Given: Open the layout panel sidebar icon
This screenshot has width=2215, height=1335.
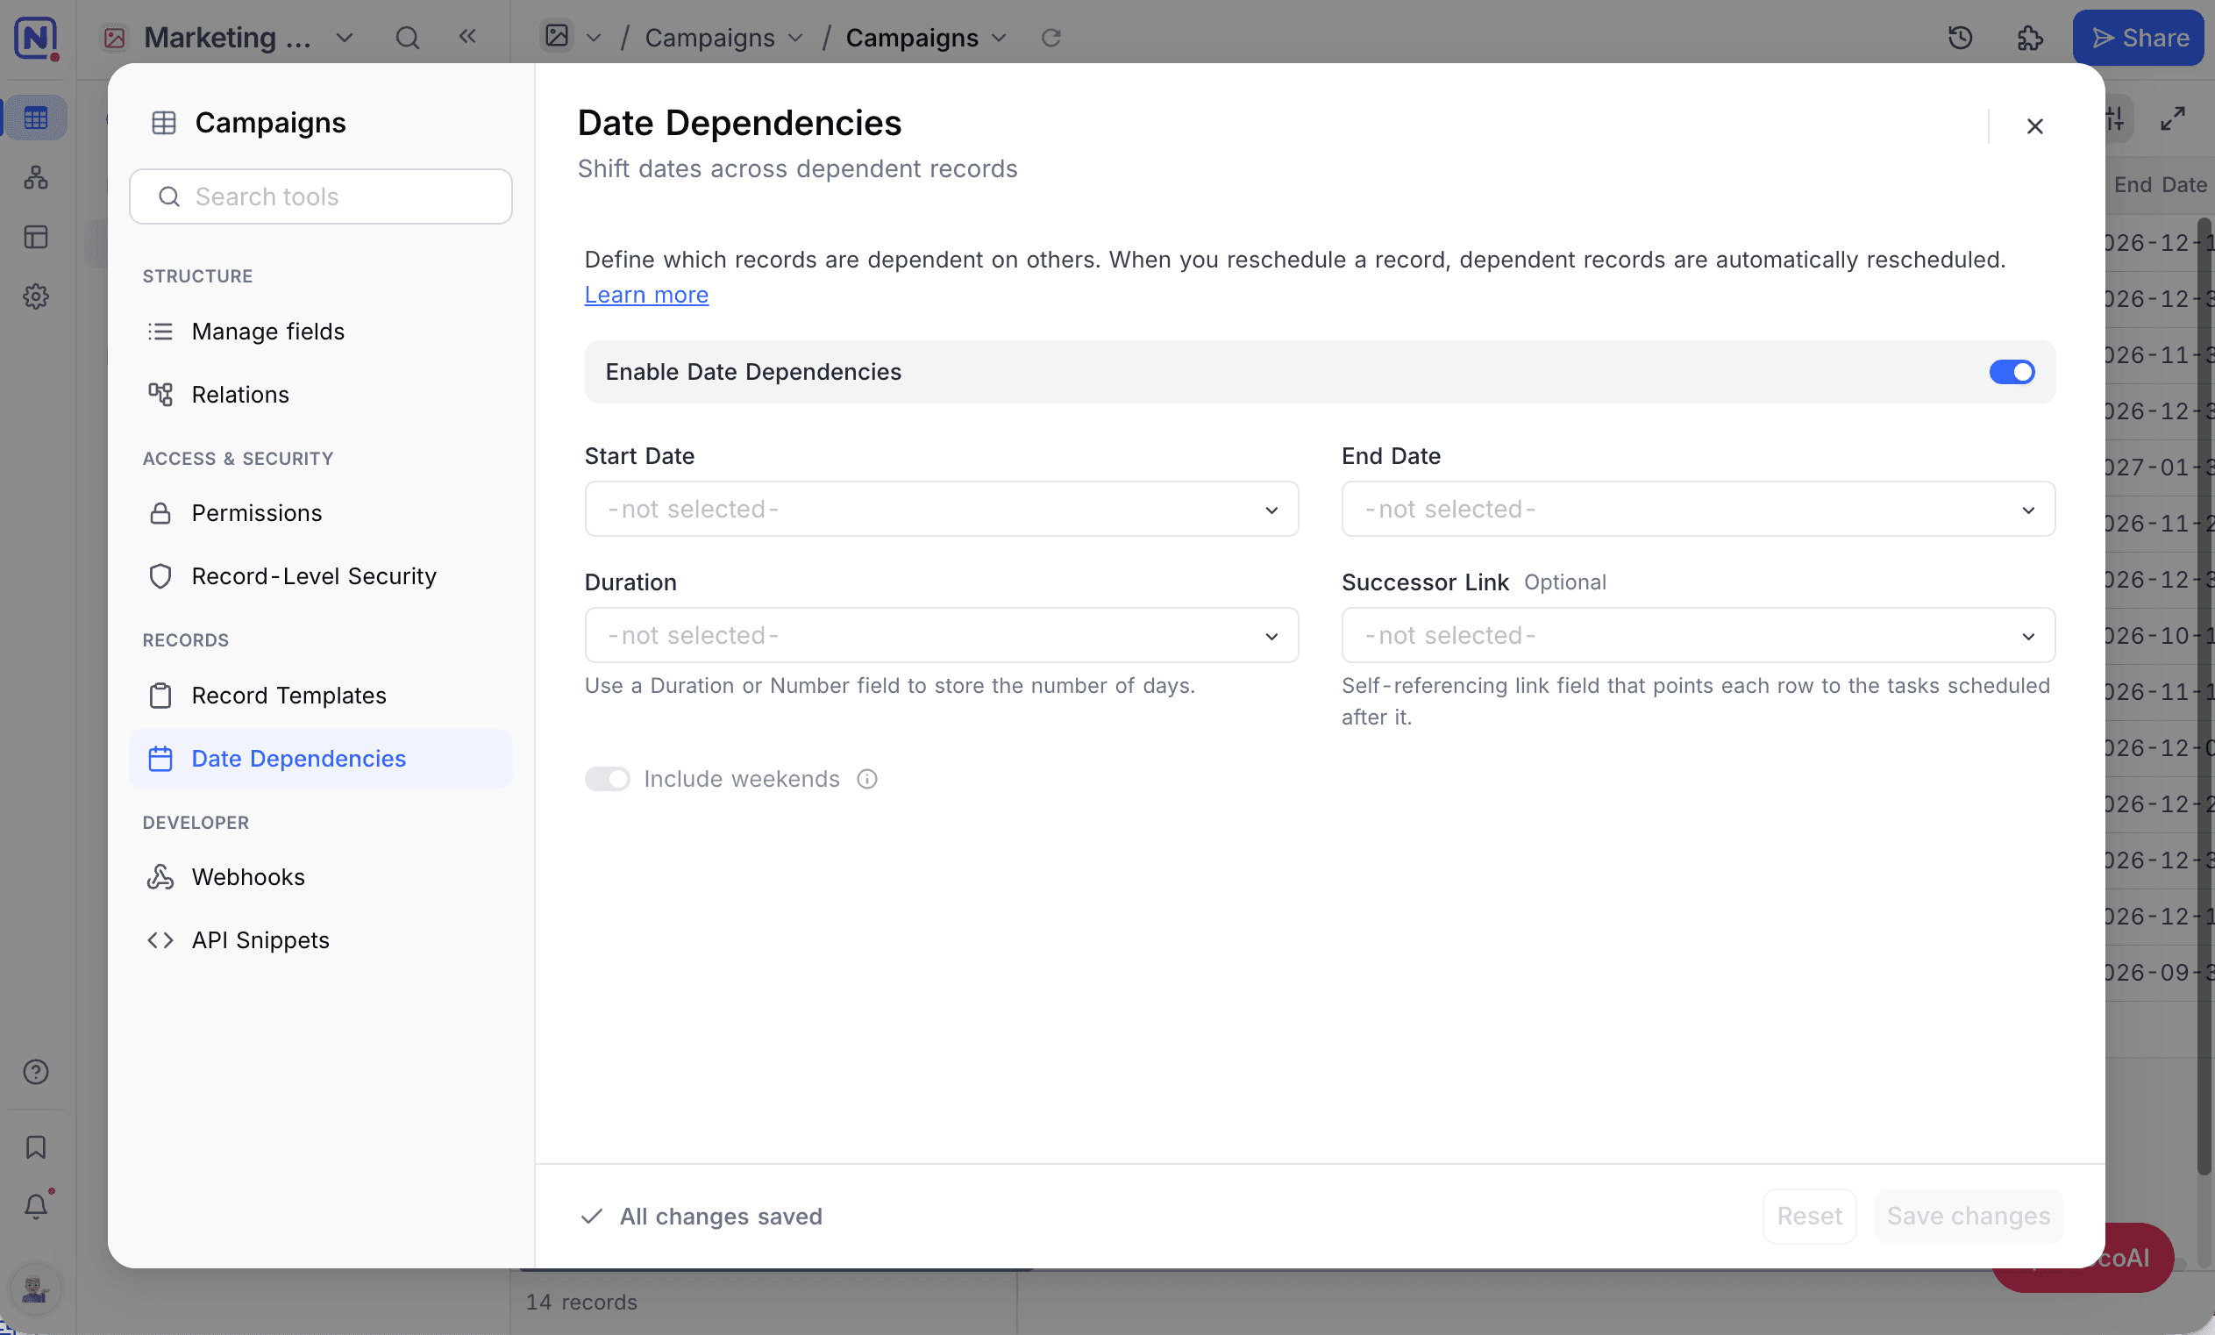Looking at the screenshot, I should pyautogui.click(x=36, y=238).
